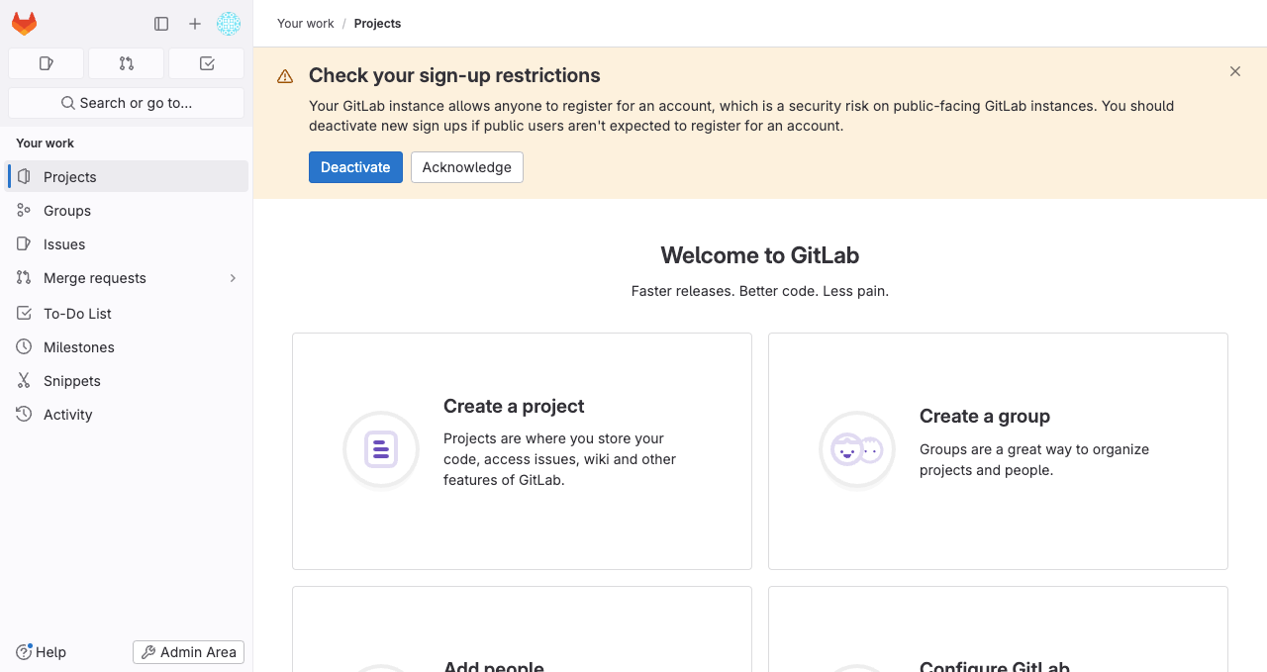Open the create new plus menu
Image resolution: width=1267 pixels, height=672 pixels.
pyautogui.click(x=195, y=24)
